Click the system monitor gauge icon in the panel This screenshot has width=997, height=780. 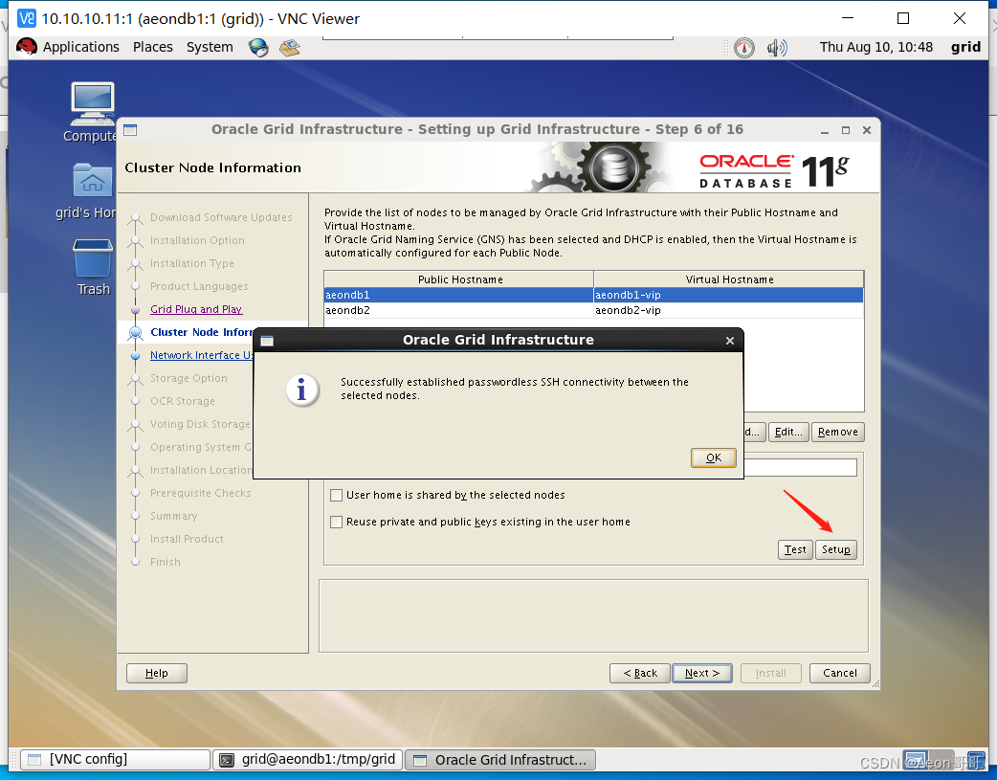pyautogui.click(x=743, y=47)
